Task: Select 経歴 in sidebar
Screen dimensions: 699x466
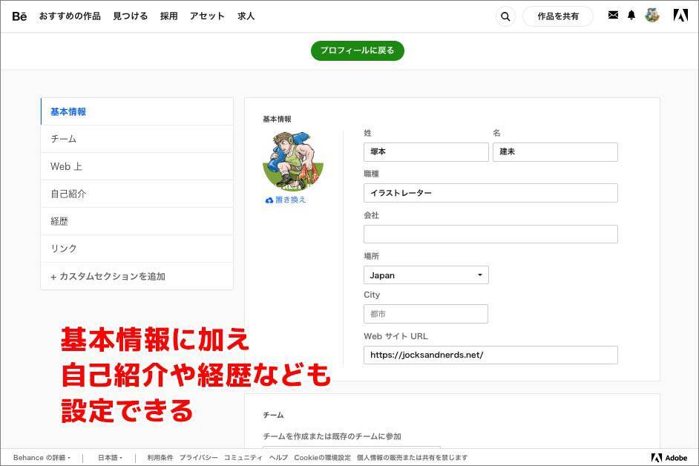Action: click(137, 221)
